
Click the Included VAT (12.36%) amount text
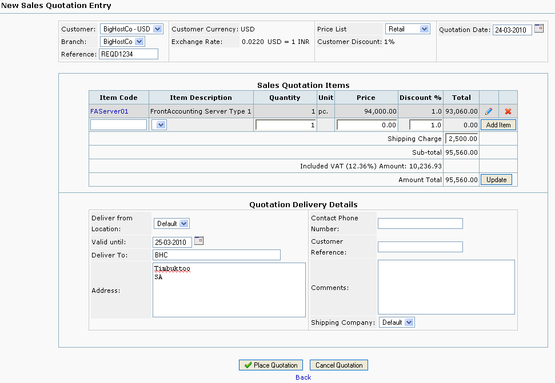(x=370, y=166)
